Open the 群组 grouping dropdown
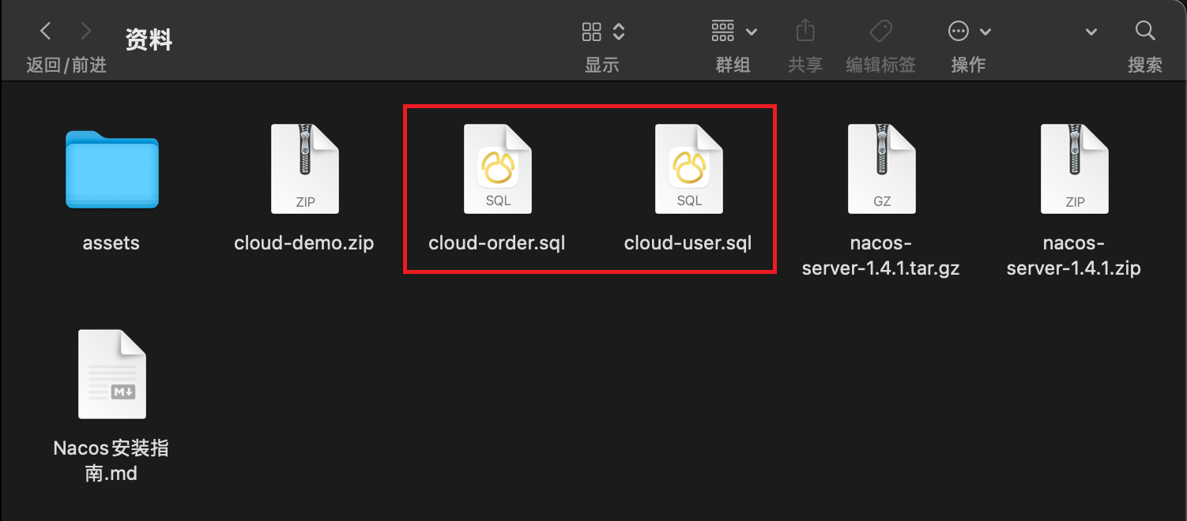1187x521 pixels. tap(733, 32)
